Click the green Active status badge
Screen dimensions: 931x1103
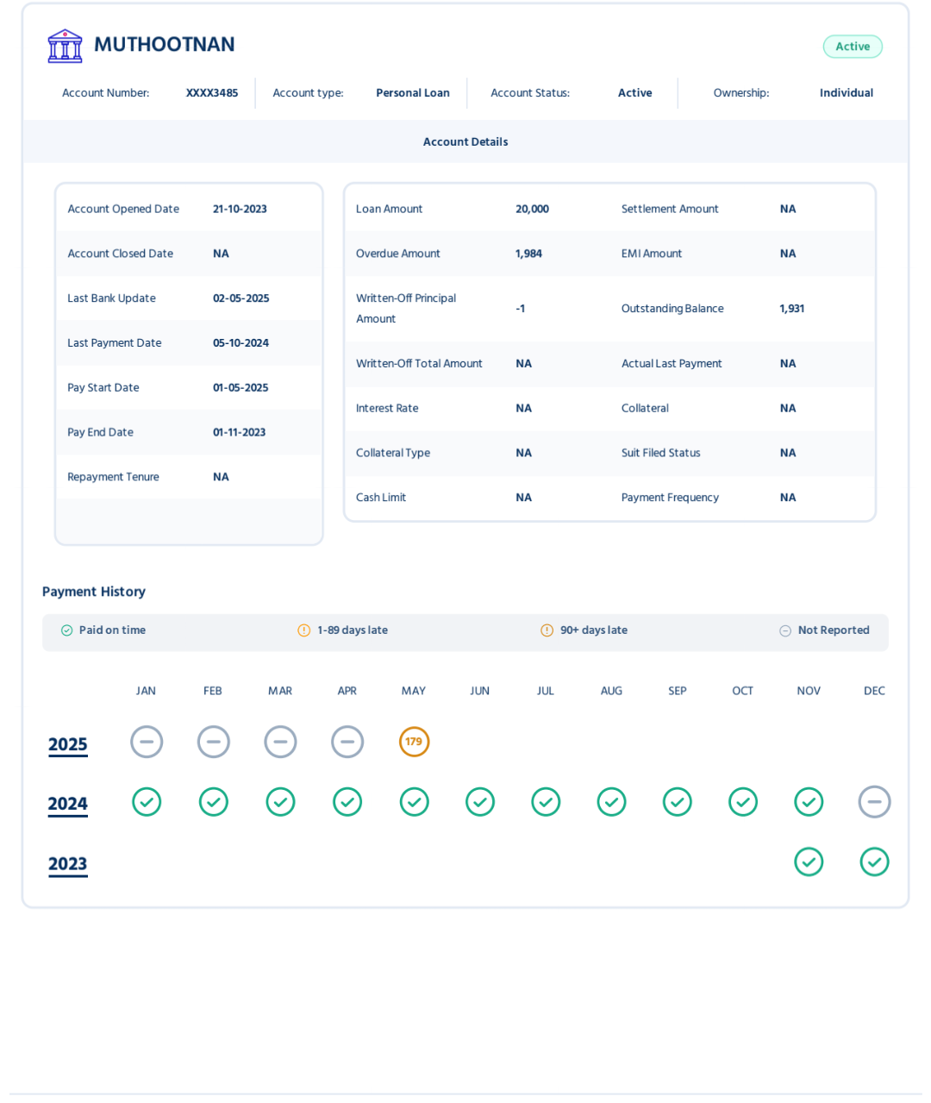coord(852,47)
